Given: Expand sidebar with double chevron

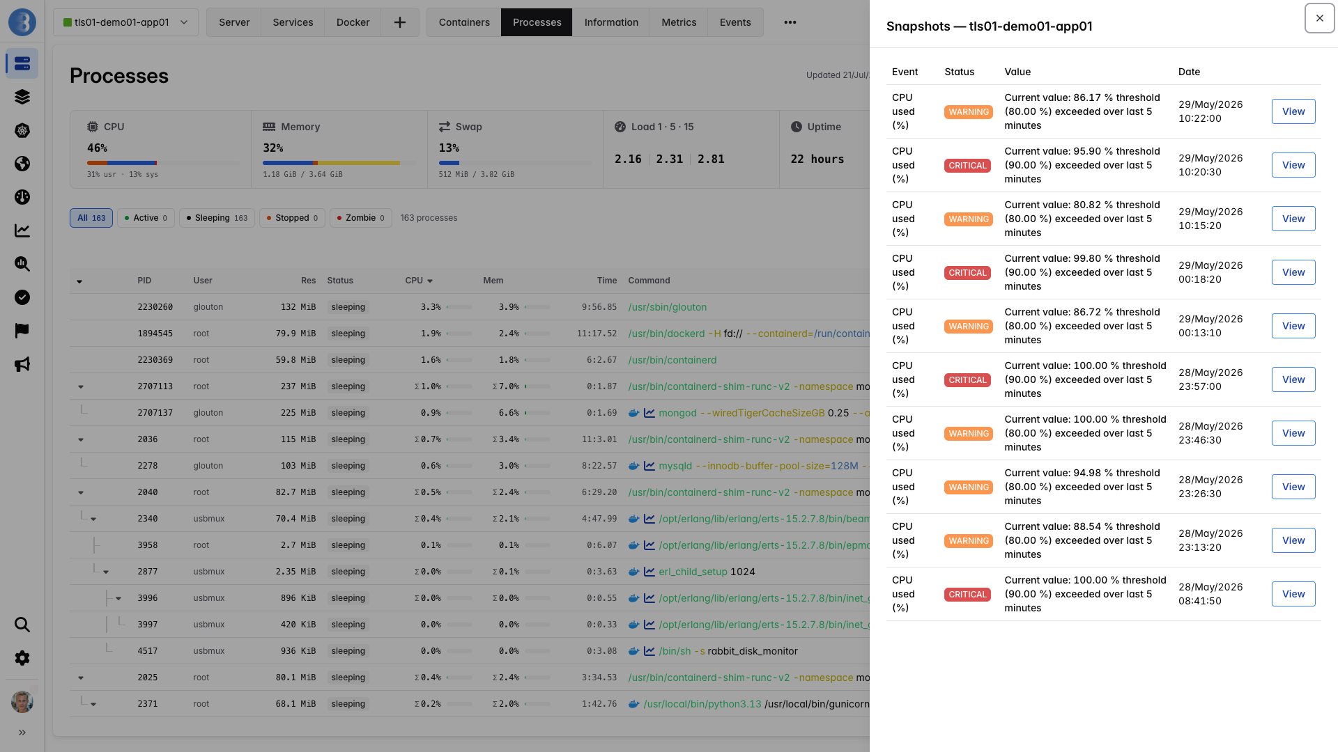Looking at the screenshot, I should [x=22, y=733].
